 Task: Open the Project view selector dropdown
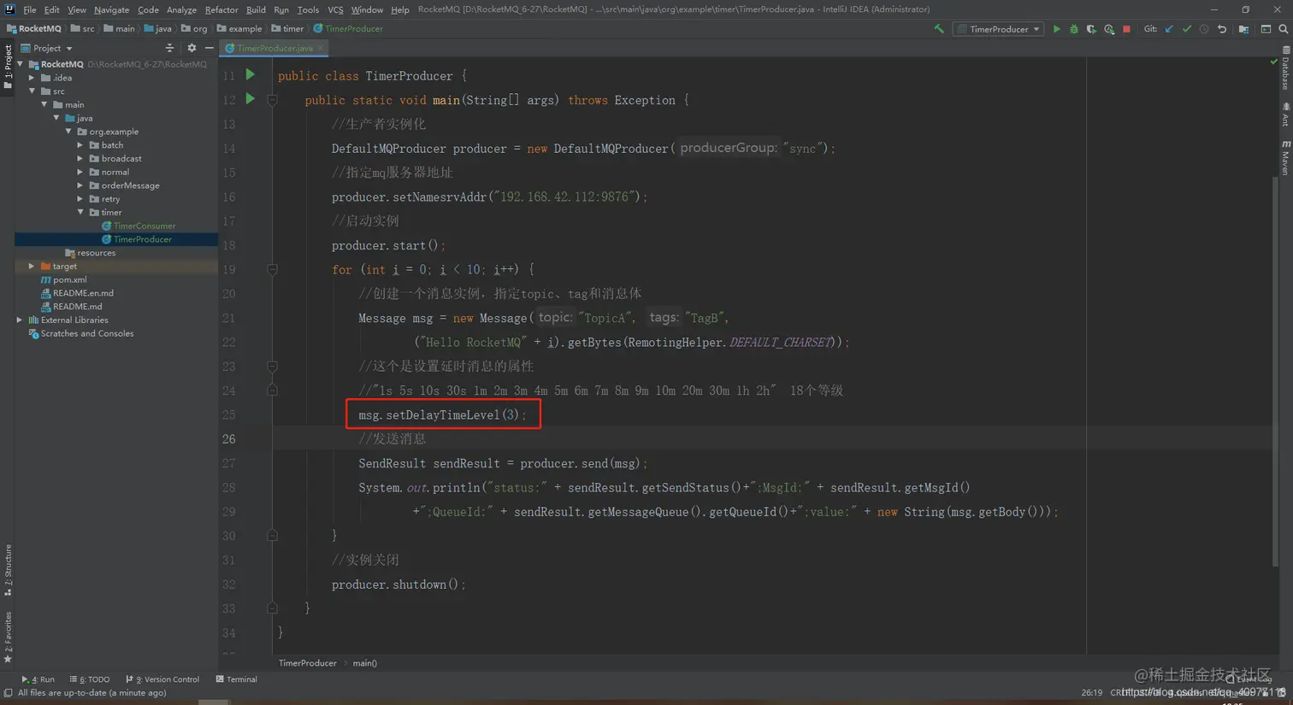click(x=47, y=49)
